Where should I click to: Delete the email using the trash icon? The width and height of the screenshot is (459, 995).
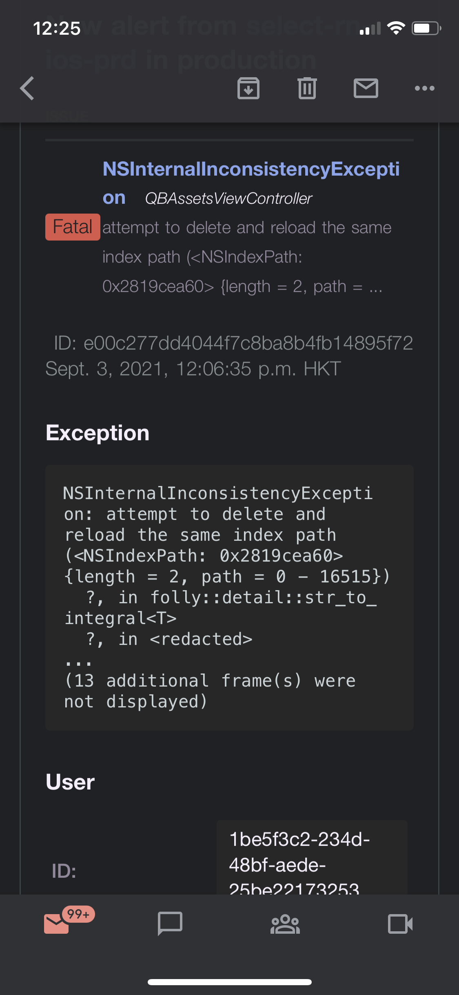click(x=307, y=88)
